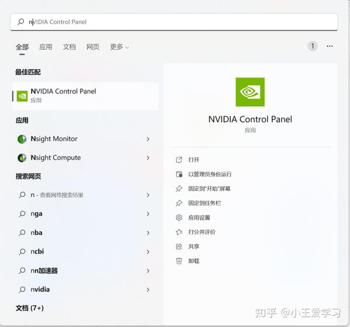350x327 pixels.
Task: Choose 固定到"开始"屏幕
Action: coord(209,189)
